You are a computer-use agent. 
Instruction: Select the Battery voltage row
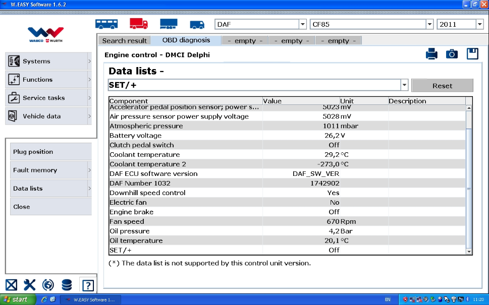[x=287, y=136]
